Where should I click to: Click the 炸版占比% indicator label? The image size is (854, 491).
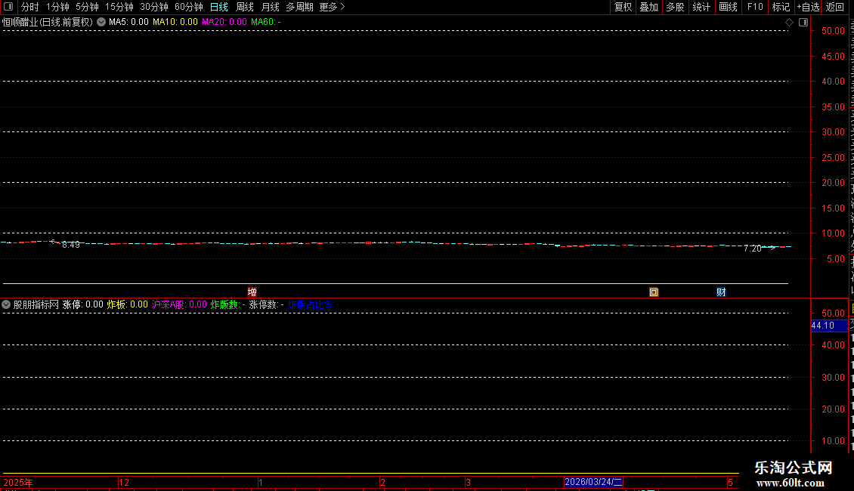click(x=314, y=305)
